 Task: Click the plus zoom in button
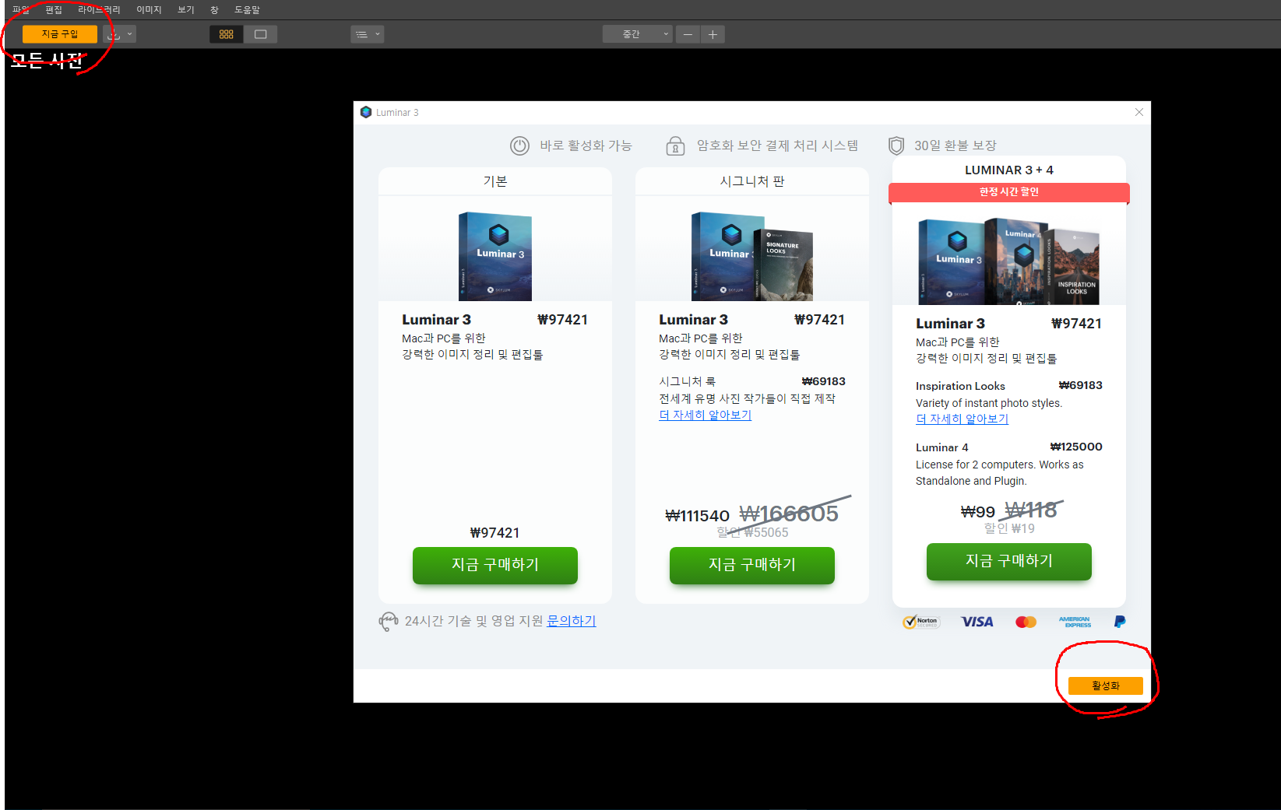(x=713, y=34)
